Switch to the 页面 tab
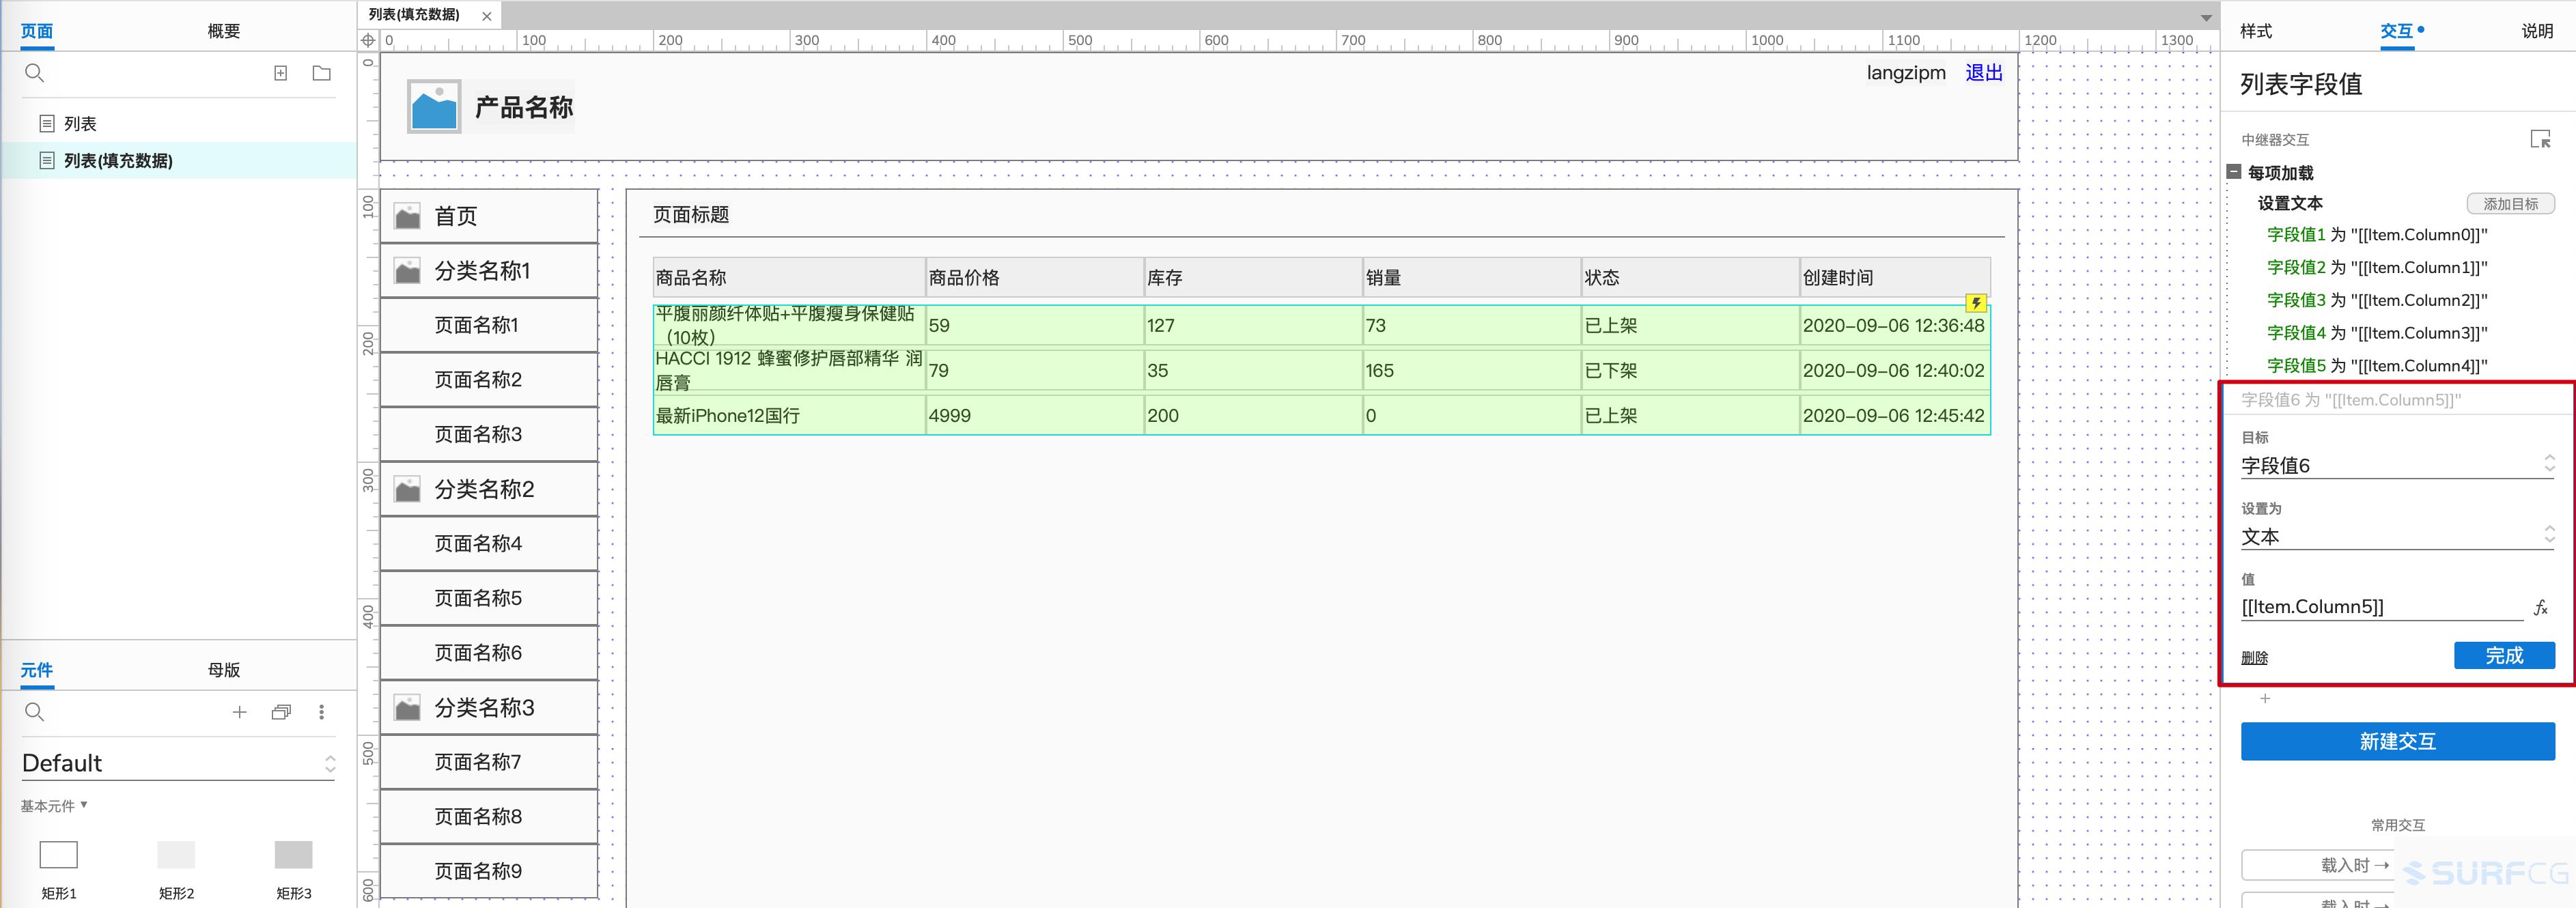This screenshot has height=908, width=2576. tap(37, 31)
